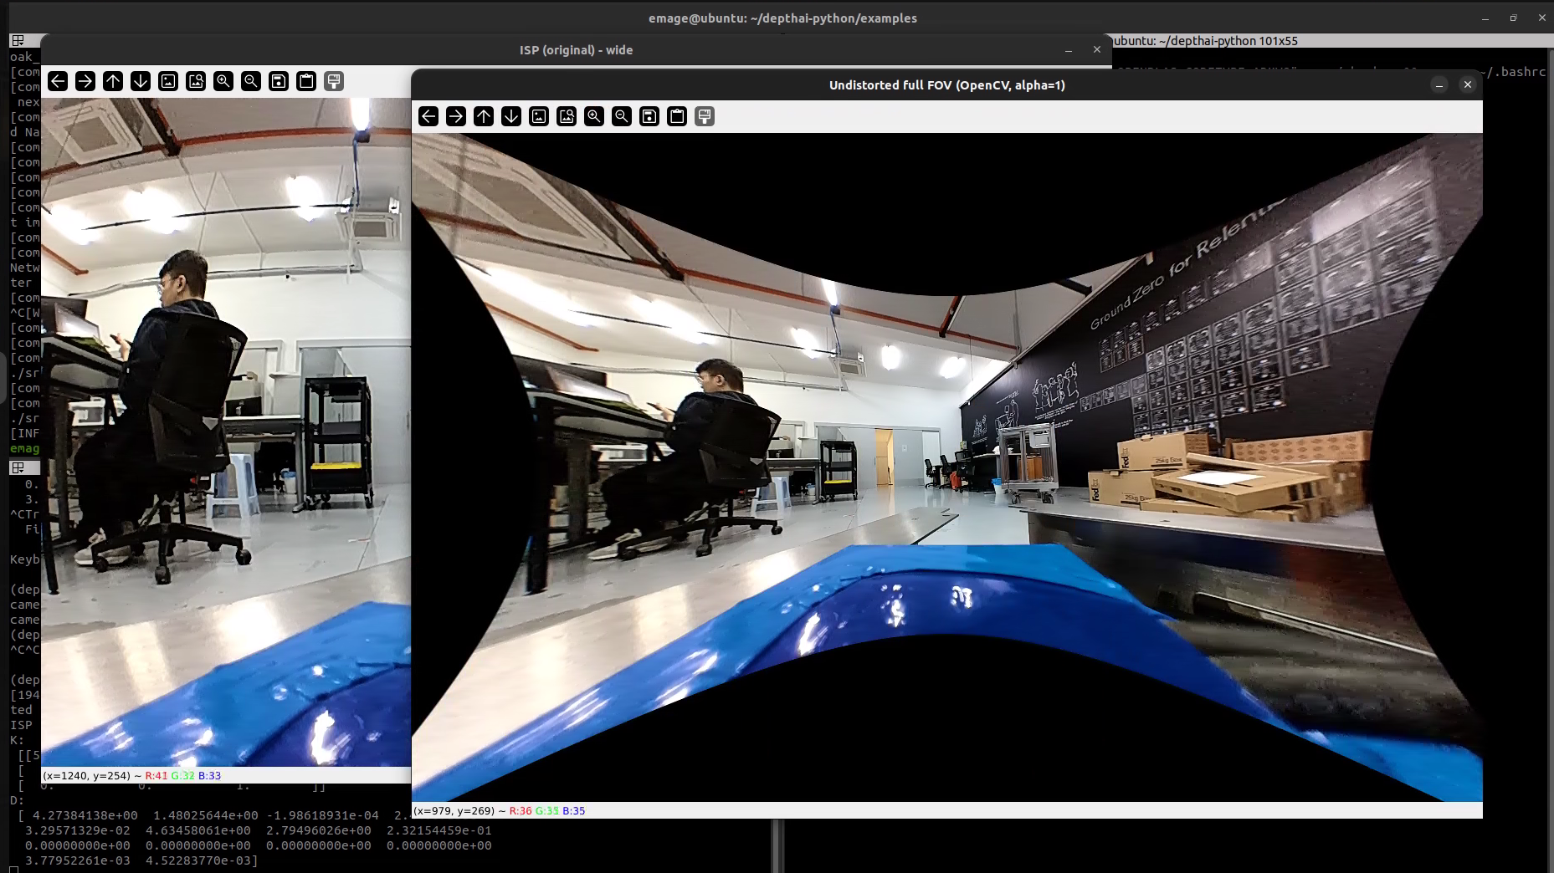Restore the terminal window using the maximize button
Viewport: 1554px width, 873px height.
pos(1513,18)
